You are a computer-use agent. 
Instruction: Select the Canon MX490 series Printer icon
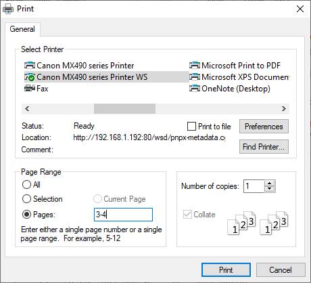click(30, 66)
